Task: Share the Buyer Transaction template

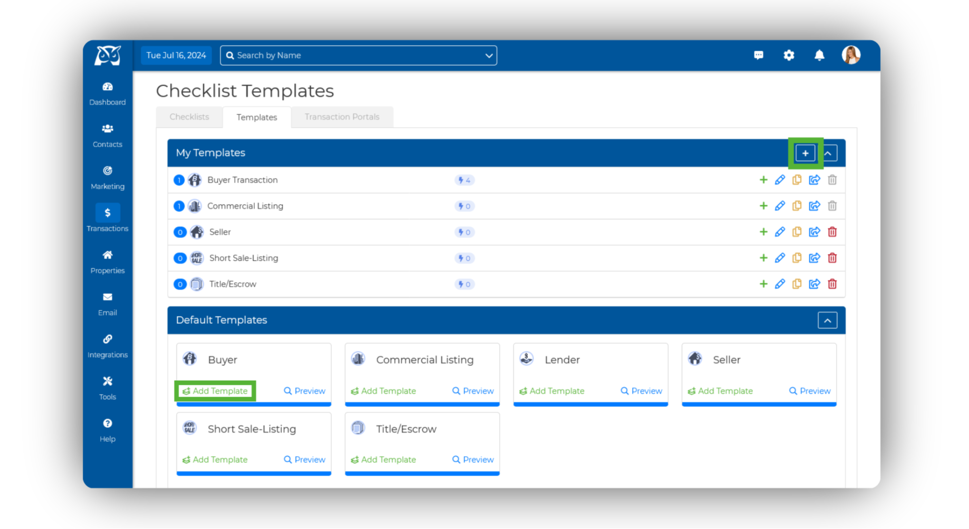Action: [814, 180]
